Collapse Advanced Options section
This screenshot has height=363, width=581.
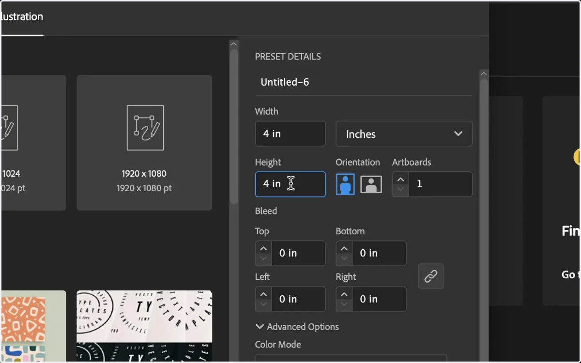point(297,327)
